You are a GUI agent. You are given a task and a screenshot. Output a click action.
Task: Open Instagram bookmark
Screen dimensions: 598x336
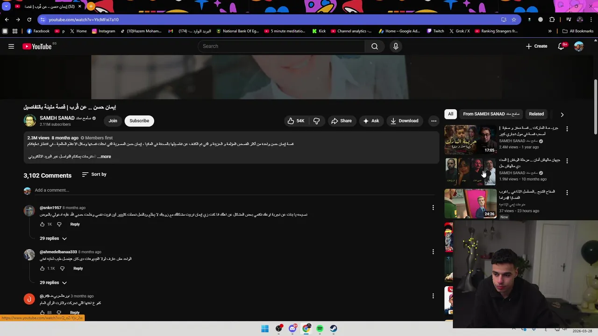[x=103, y=31]
